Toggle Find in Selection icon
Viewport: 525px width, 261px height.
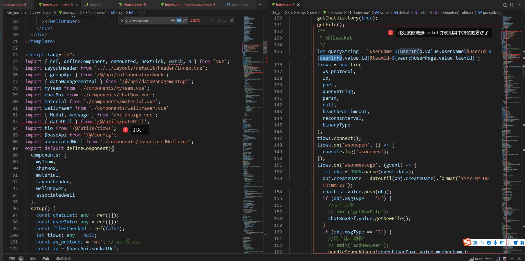(225, 20)
